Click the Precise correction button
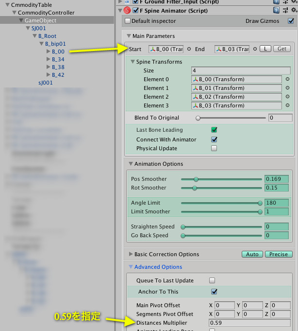Image resolution: width=298 pixels, height=331 pixels. (x=279, y=254)
